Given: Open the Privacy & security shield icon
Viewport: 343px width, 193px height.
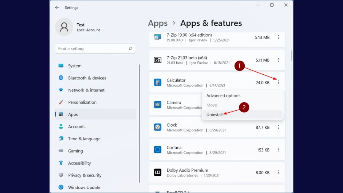Looking at the screenshot, I should (x=61, y=175).
